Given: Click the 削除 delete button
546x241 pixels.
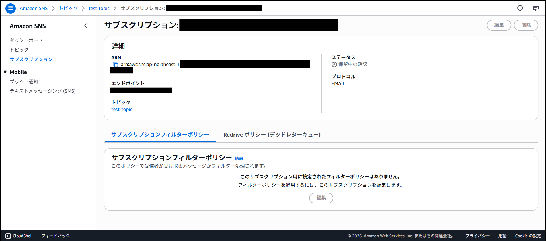Looking at the screenshot, I should 526,25.
